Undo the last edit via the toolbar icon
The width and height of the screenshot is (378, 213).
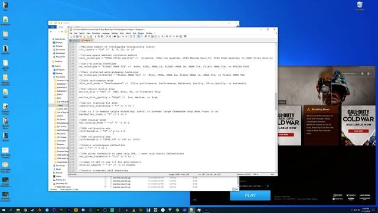coord(106,37)
